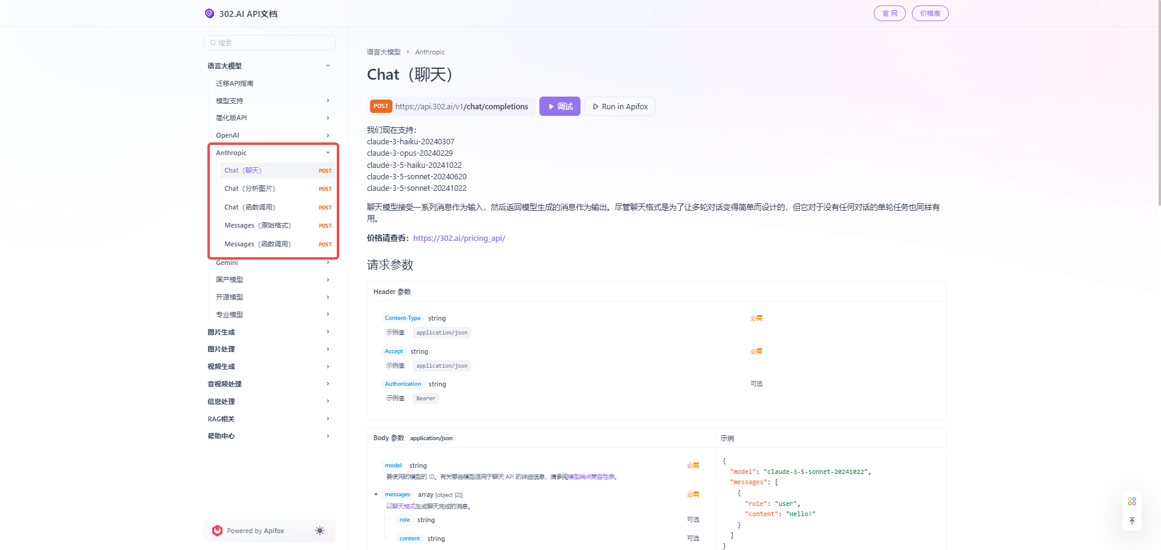This screenshot has width=1161, height=550.
Task: Expand the 开源模型 group
Action: click(x=328, y=297)
